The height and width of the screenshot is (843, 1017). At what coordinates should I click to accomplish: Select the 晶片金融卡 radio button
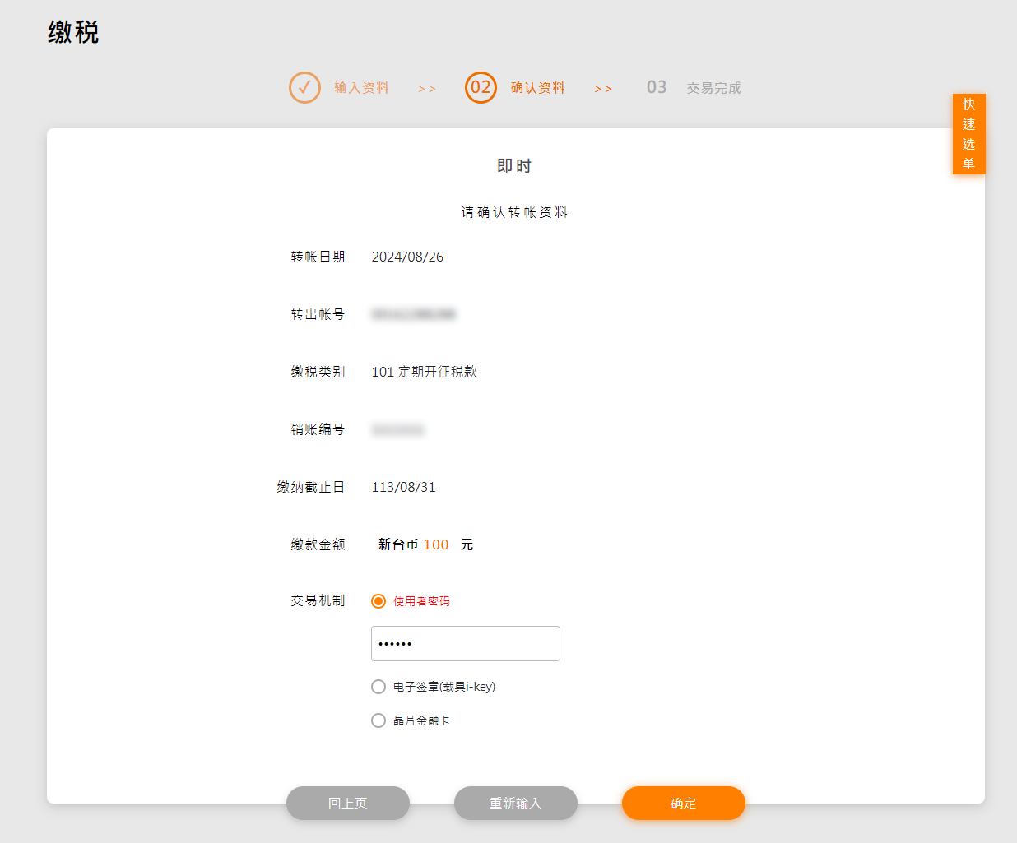click(x=378, y=720)
